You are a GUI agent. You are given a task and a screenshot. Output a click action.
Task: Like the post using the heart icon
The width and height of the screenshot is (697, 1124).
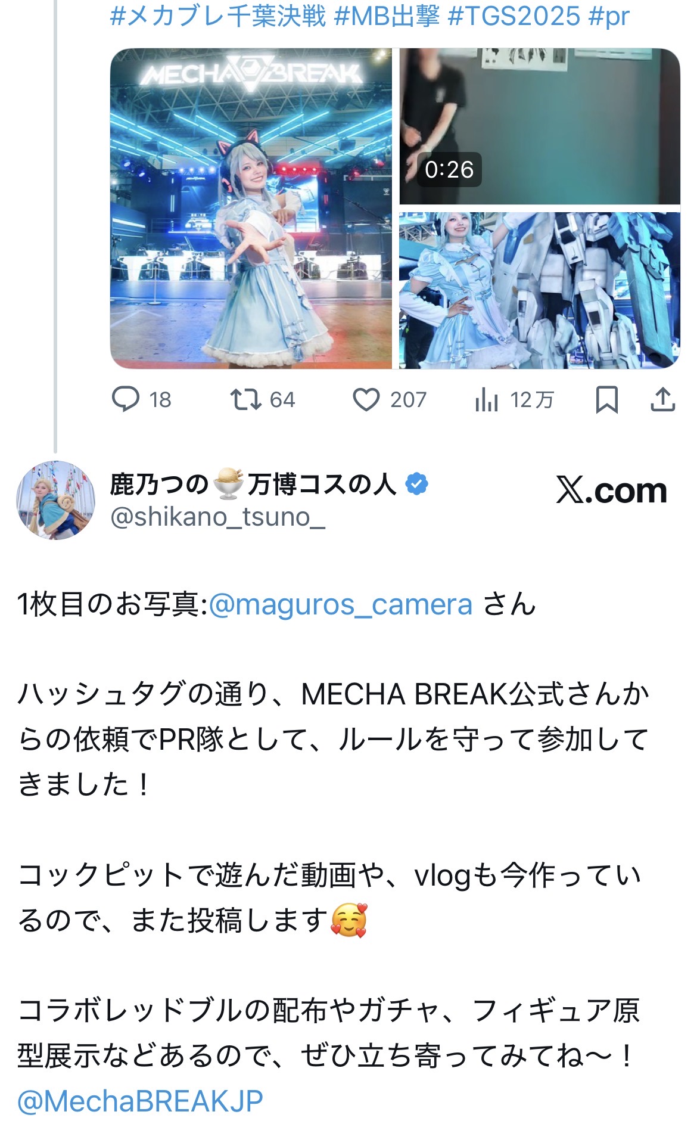tap(366, 400)
